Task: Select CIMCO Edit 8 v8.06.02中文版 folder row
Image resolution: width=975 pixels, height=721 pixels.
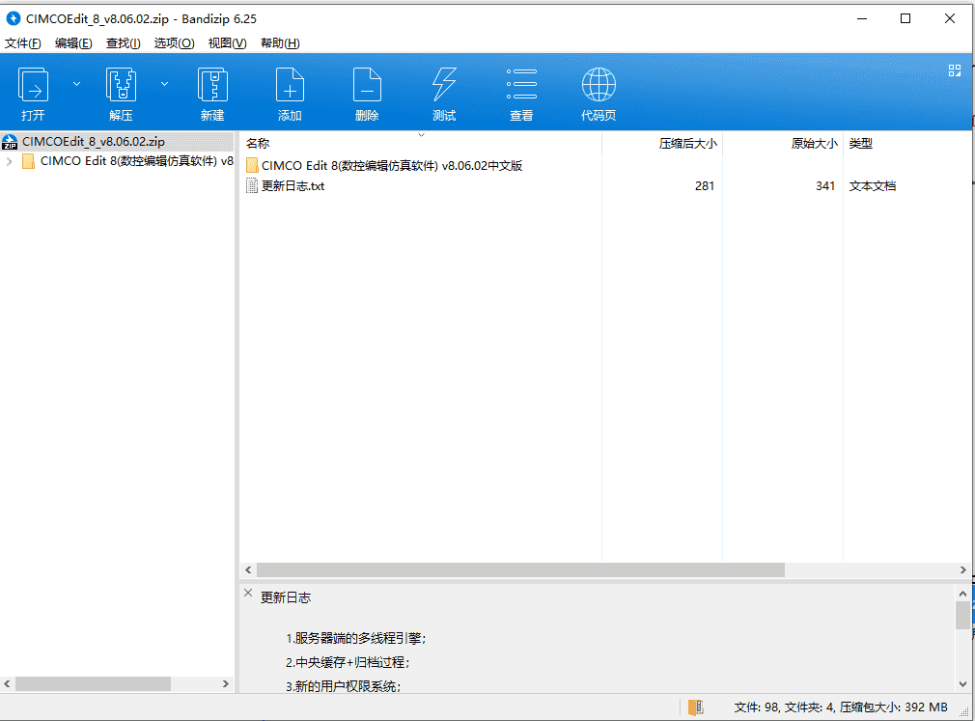Action: [392, 165]
